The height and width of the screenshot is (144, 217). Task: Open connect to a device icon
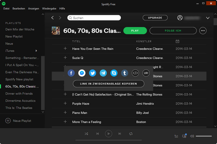[x=184, y=136]
